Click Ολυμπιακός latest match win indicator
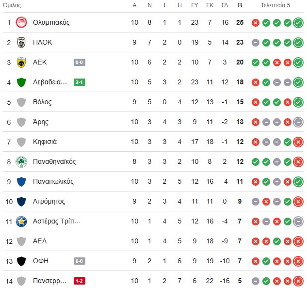 [298, 22]
